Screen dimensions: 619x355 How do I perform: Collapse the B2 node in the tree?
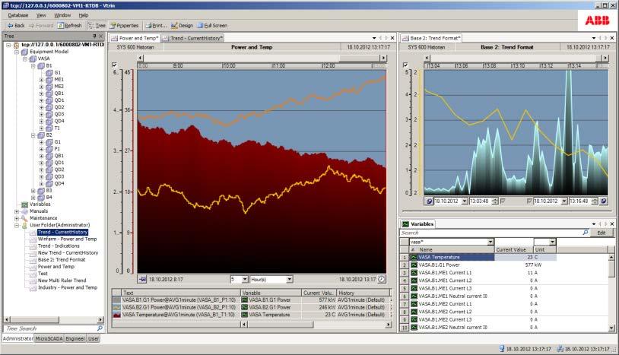[x=33, y=135]
